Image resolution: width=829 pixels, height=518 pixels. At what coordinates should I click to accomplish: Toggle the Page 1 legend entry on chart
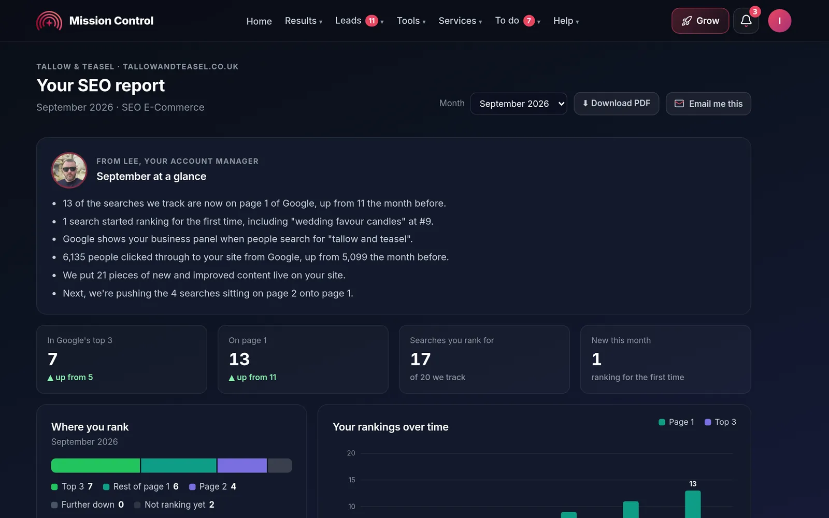676,422
